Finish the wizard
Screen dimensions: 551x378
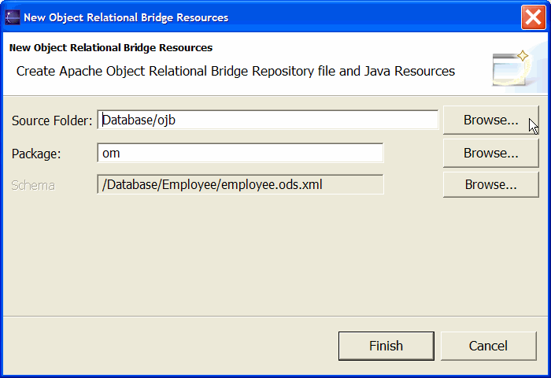click(386, 346)
